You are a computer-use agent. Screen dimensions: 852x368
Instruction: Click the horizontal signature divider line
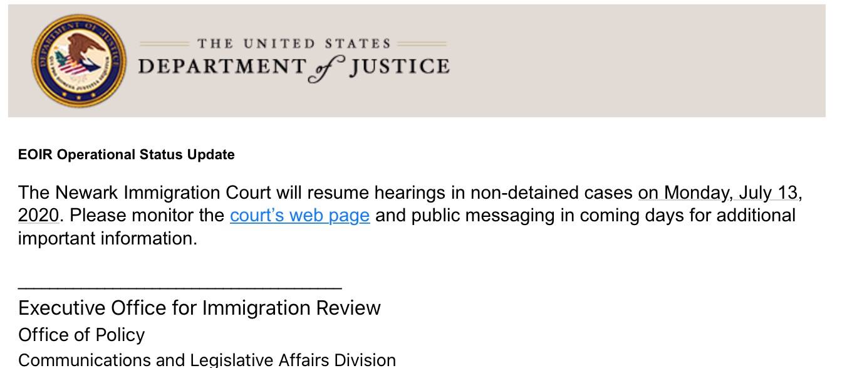coord(180,288)
